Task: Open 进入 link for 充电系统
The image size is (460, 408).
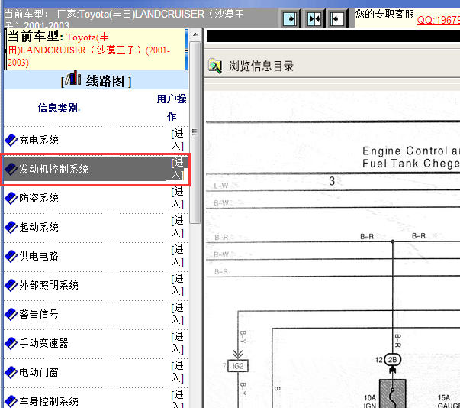Action: point(178,140)
